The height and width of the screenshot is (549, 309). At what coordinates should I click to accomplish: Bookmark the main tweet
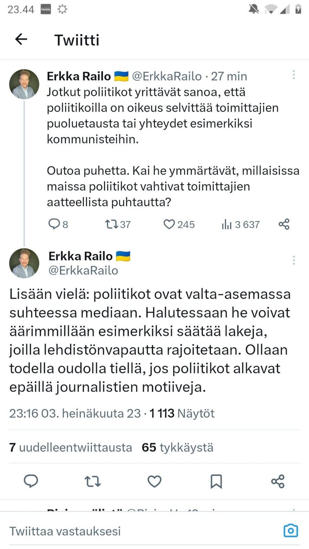pyautogui.click(x=216, y=481)
